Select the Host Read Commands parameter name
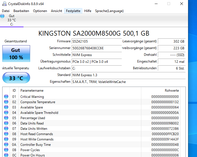The width and height of the screenshot is (197, 157). coord(37,134)
